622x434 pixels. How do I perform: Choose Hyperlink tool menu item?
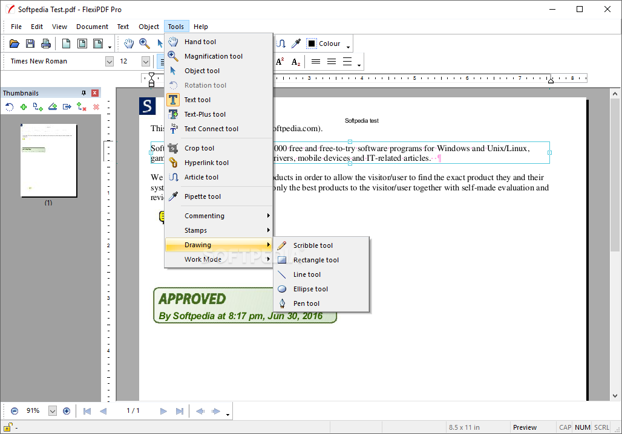click(x=218, y=163)
